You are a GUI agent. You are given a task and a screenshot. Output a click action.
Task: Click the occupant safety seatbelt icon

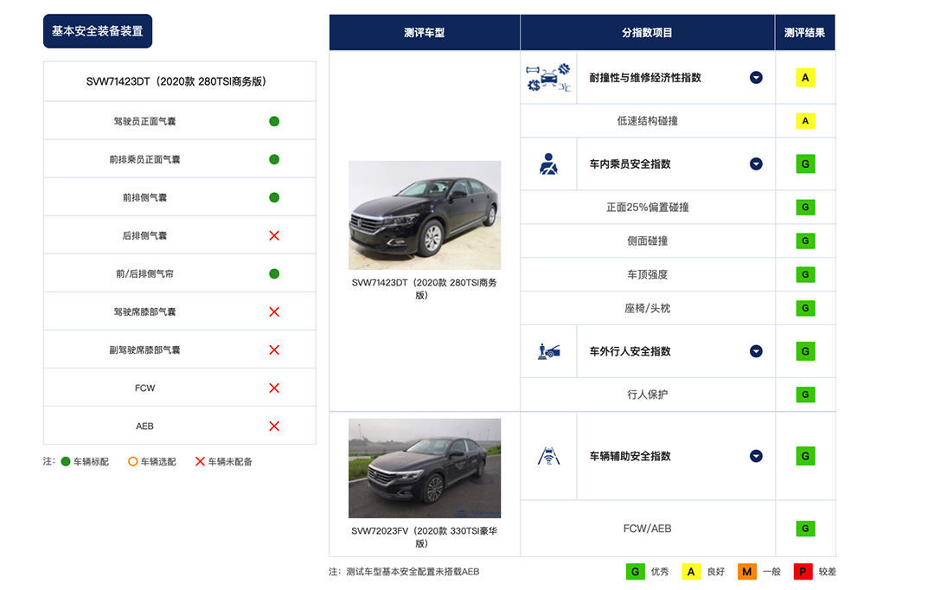548,164
